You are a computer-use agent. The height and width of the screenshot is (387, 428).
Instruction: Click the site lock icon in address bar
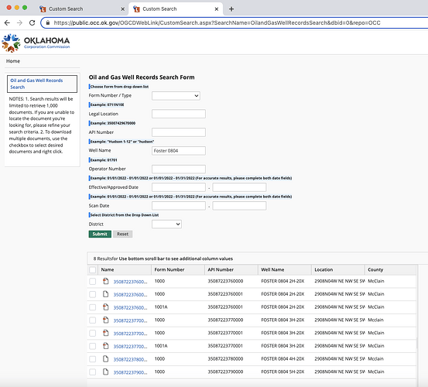pyautogui.click(x=48, y=22)
